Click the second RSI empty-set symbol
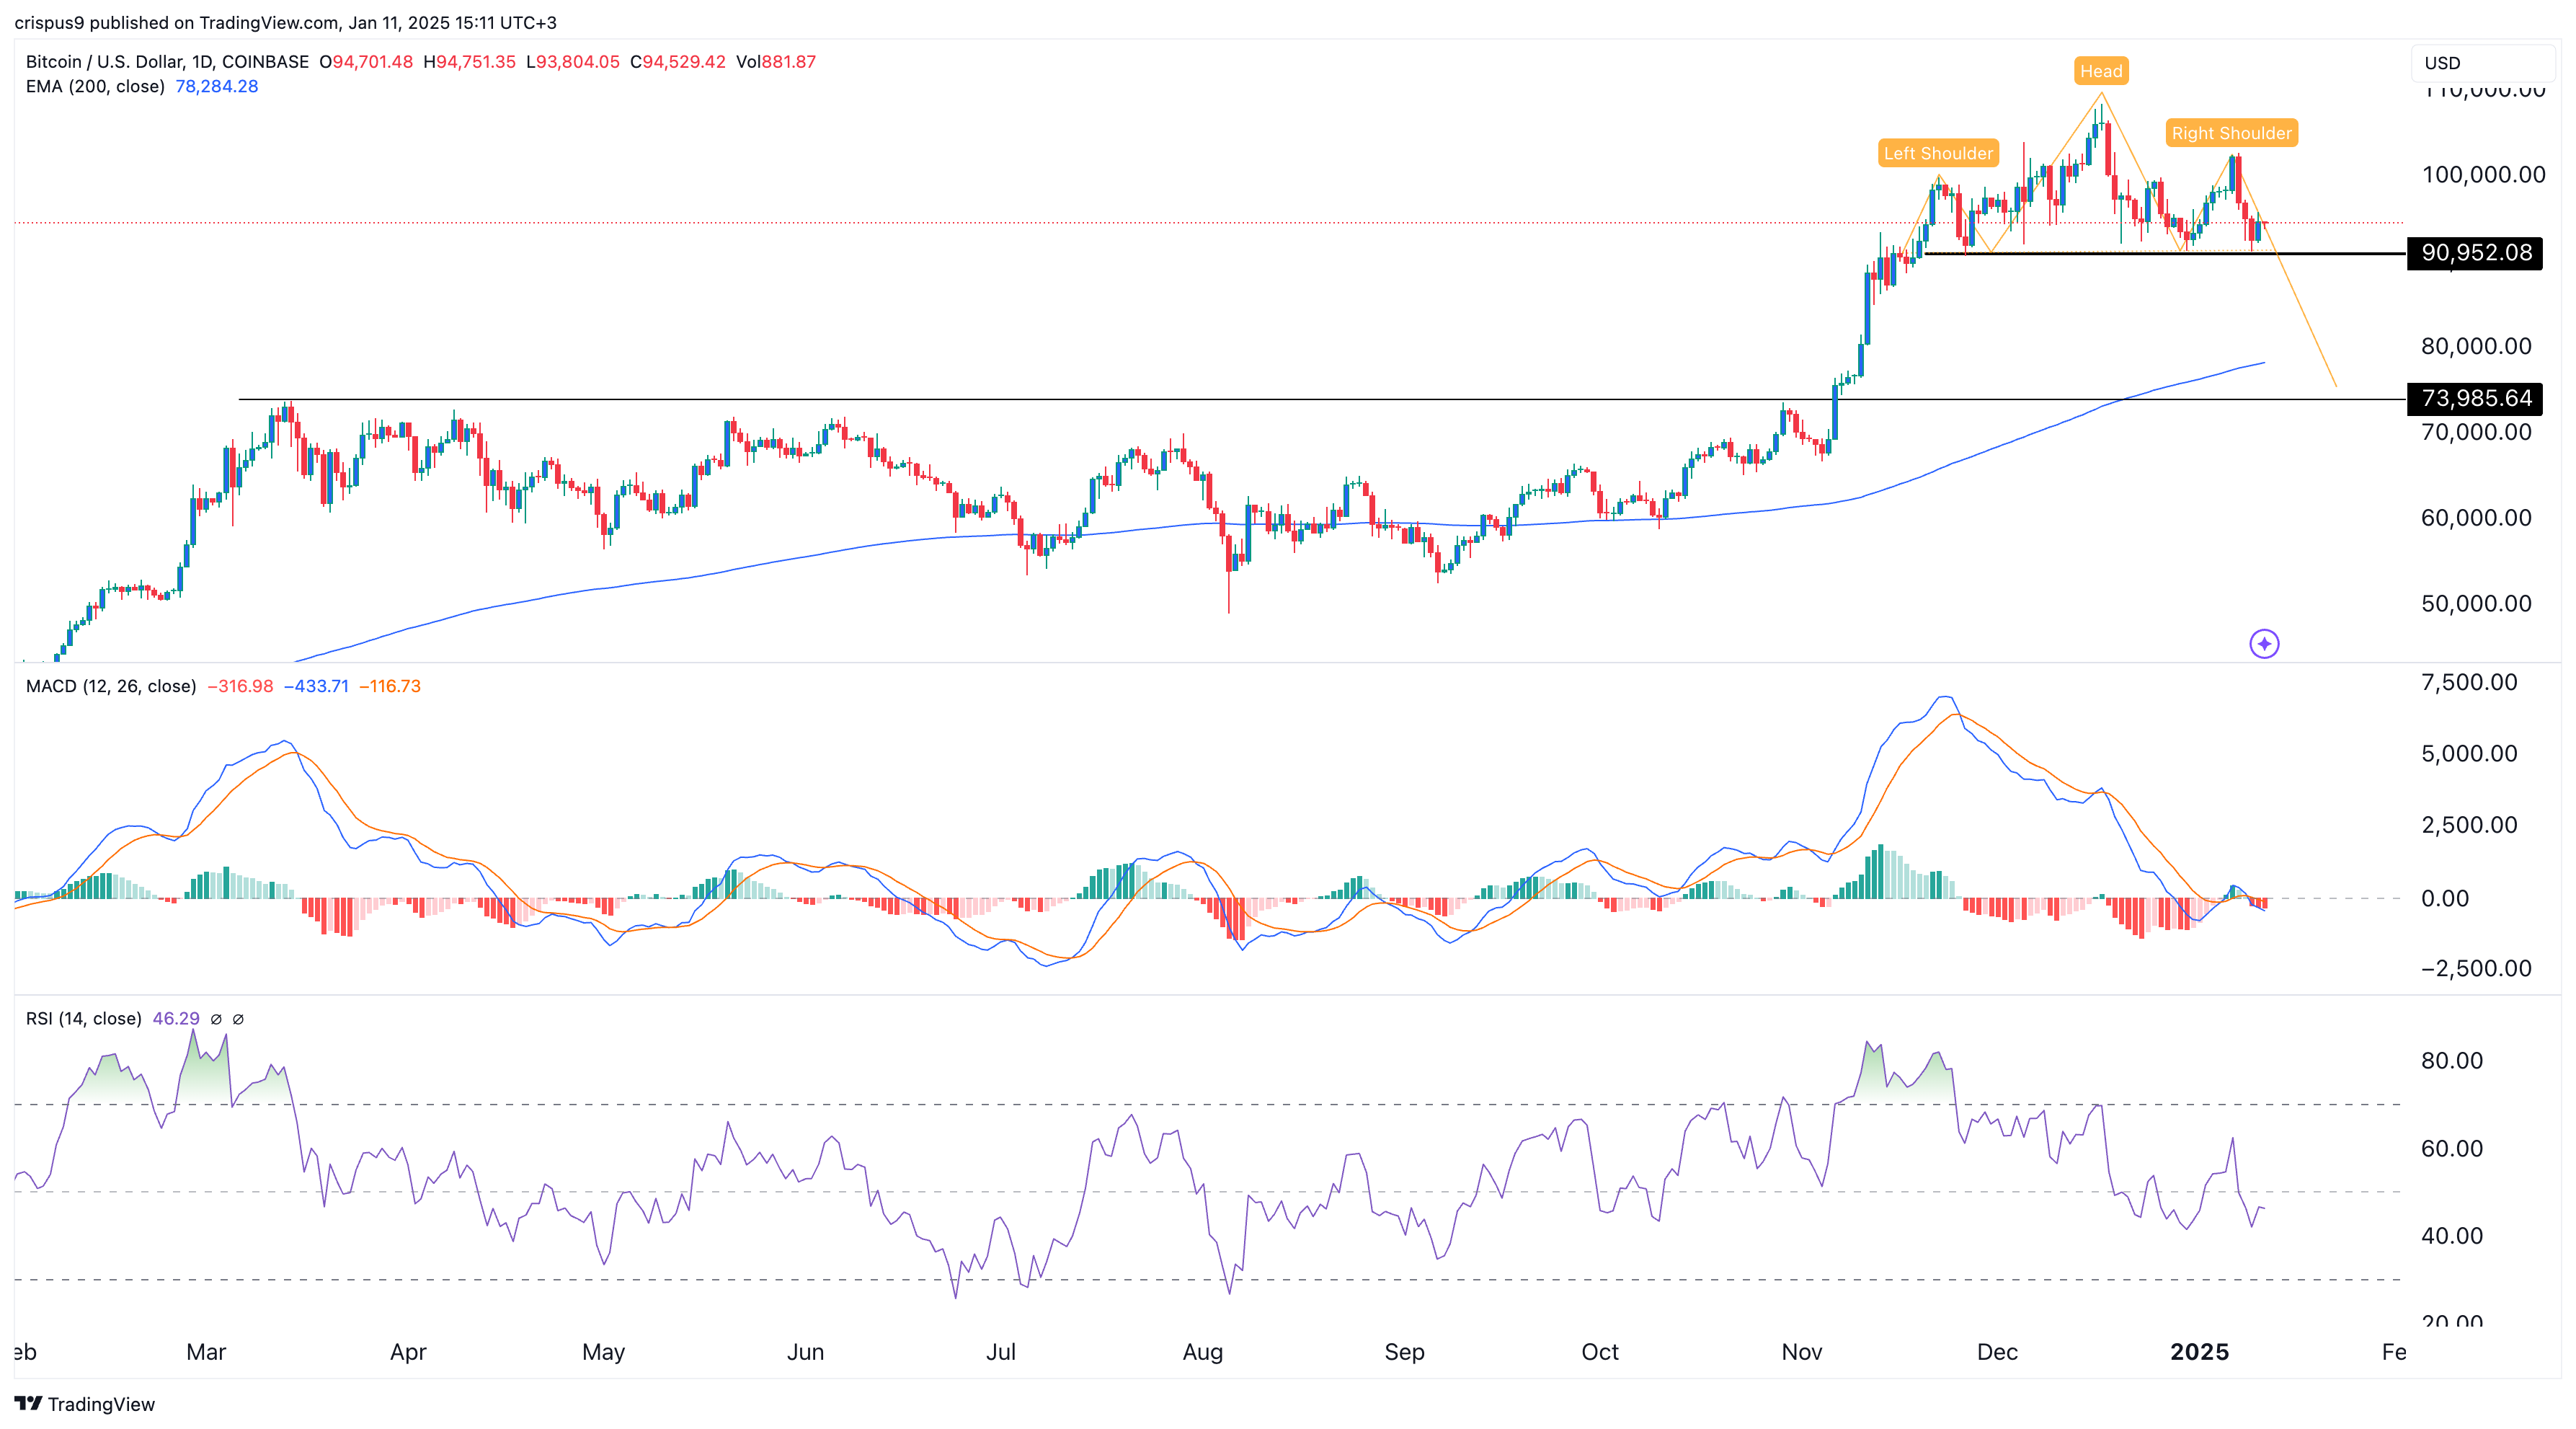This screenshot has width=2576, height=1429. (238, 1019)
